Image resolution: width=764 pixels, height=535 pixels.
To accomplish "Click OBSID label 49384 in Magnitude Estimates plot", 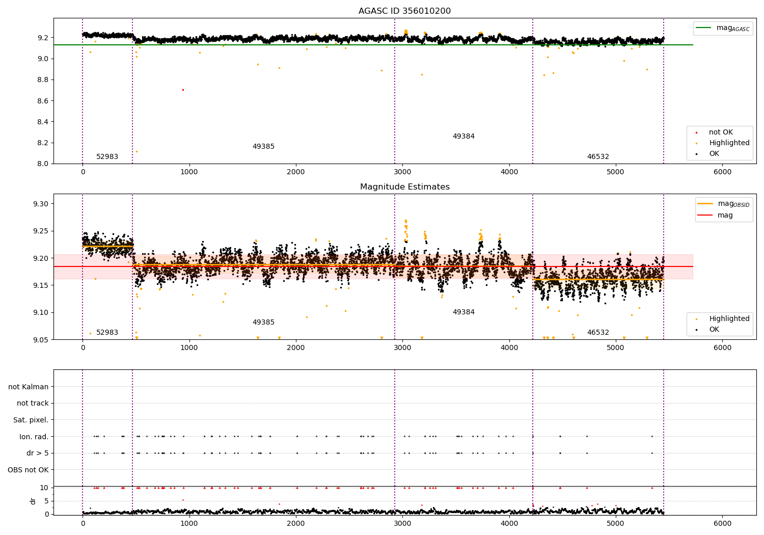I will 463,312.
